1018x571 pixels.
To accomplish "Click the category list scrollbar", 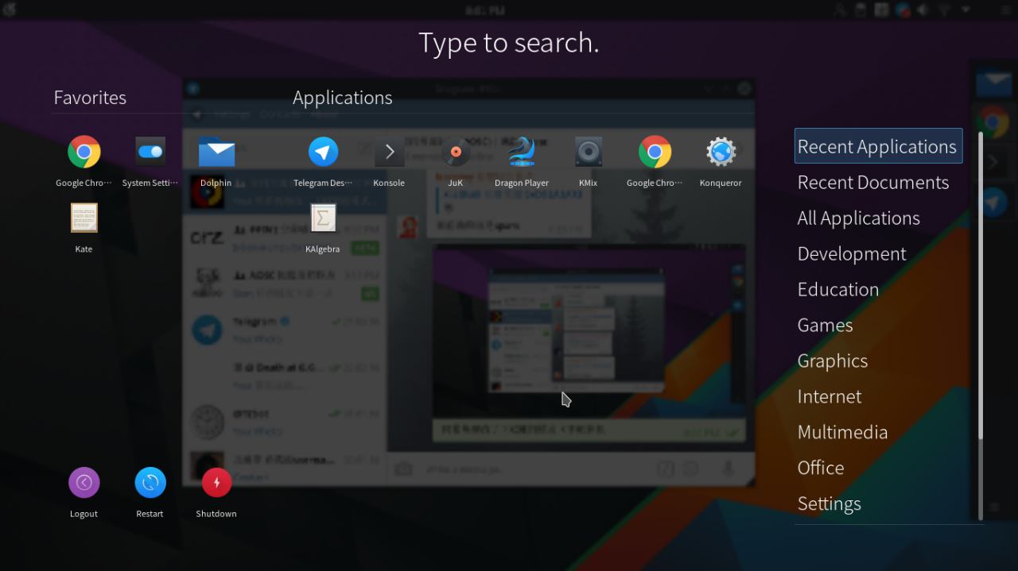I will pyautogui.click(x=981, y=326).
